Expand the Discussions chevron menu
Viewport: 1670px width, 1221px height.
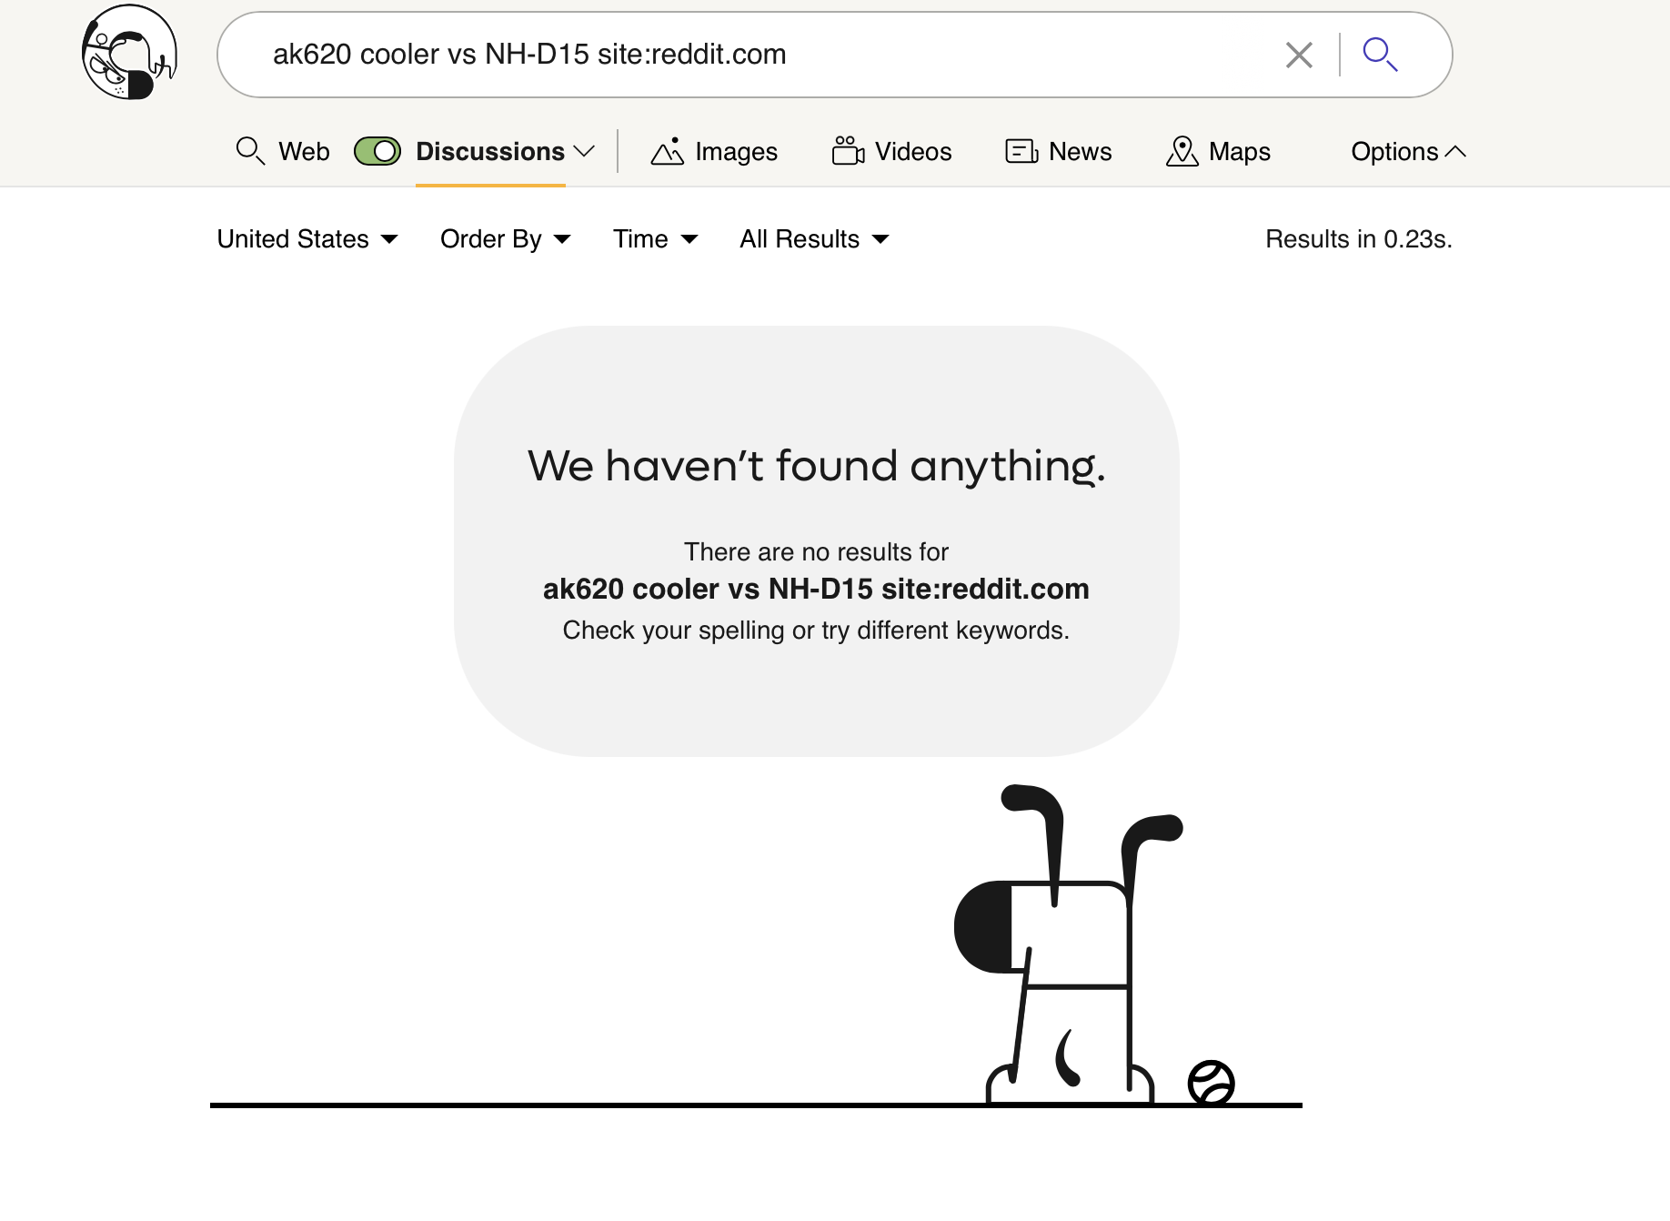(x=584, y=151)
